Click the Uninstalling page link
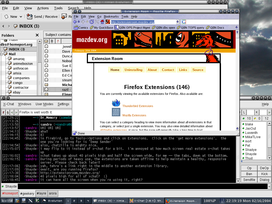The image size is (272, 204). 133,70
